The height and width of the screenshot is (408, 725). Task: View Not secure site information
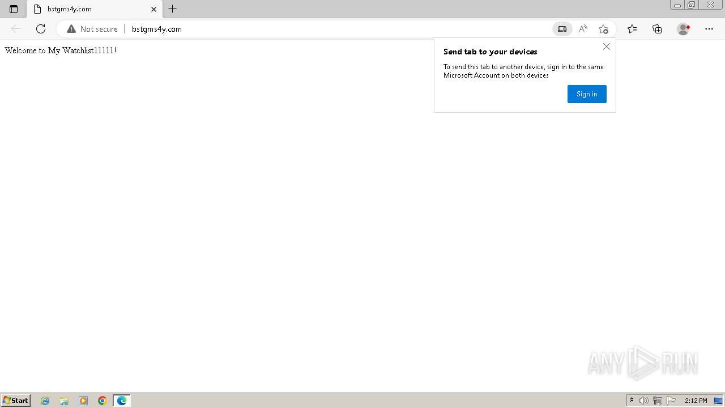point(92,29)
